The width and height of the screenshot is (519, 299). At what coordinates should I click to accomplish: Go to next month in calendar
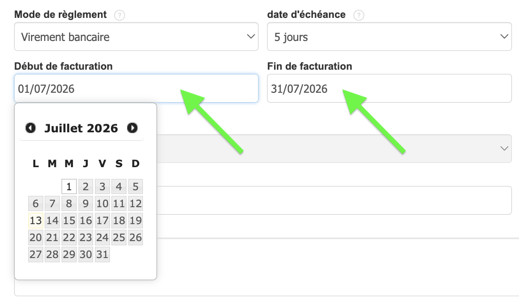(133, 128)
